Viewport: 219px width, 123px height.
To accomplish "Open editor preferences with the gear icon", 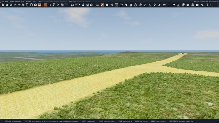I will coord(35,5).
